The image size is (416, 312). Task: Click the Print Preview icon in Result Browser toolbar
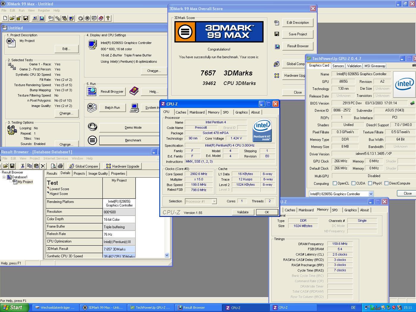tap(53, 166)
